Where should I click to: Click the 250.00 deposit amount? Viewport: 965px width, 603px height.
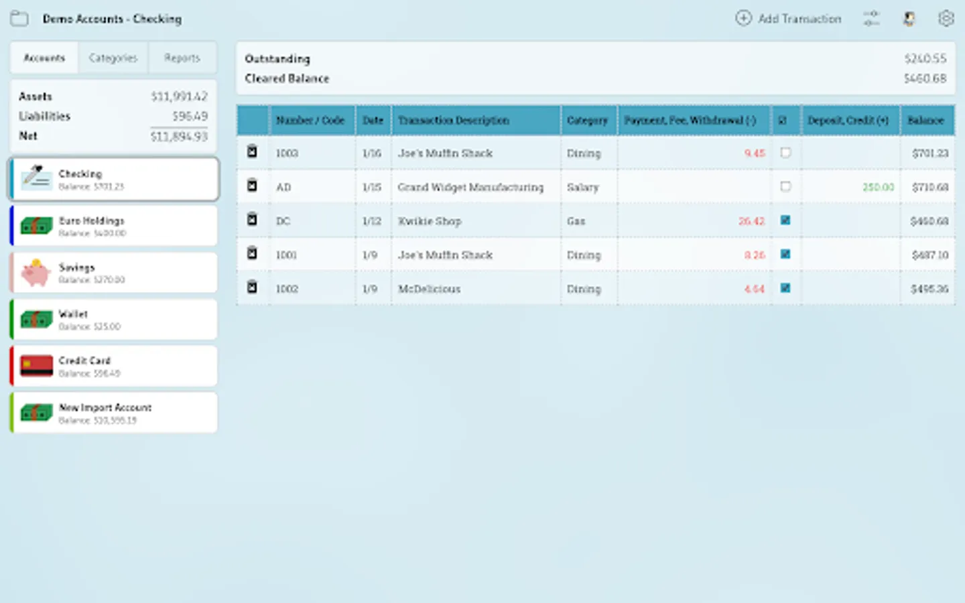coord(878,187)
